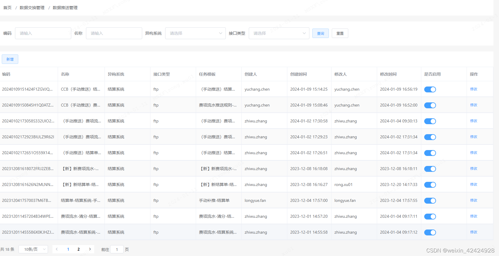The height and width of the screenshot is (256, 499).
Task: Focus the 编码 input field
Action: pyautogui.click(x=43, y=33)
